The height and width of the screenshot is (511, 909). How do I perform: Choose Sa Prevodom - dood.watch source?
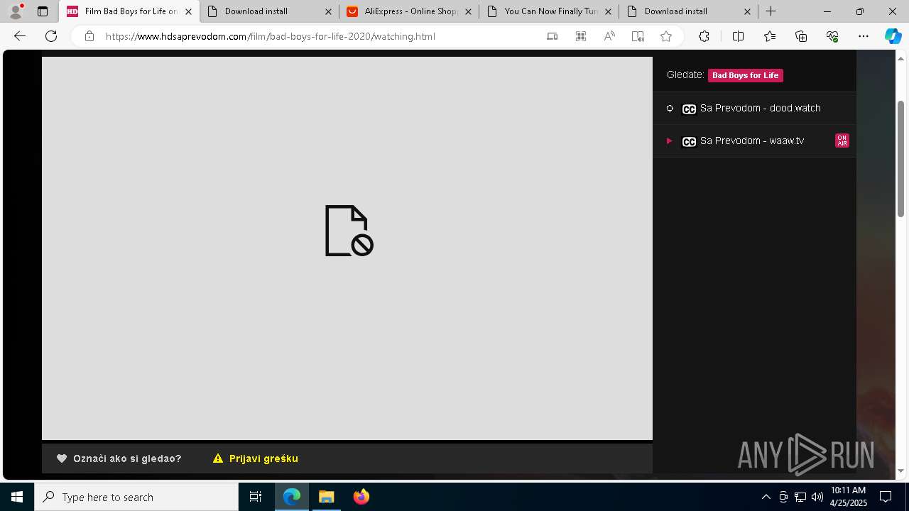754,109
